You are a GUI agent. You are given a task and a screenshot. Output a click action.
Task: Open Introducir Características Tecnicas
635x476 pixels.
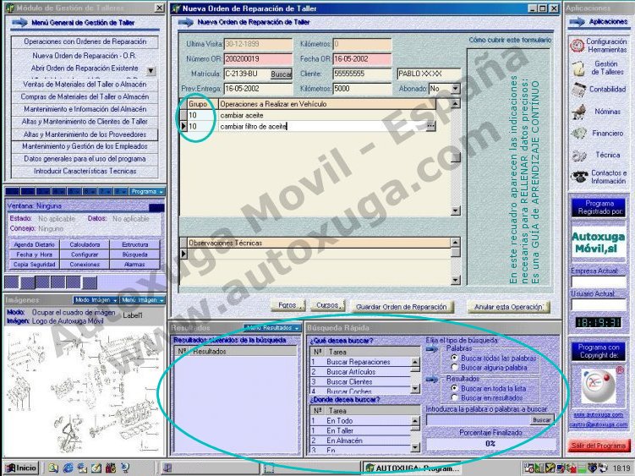pyautogui.click(x=85, y=172)
